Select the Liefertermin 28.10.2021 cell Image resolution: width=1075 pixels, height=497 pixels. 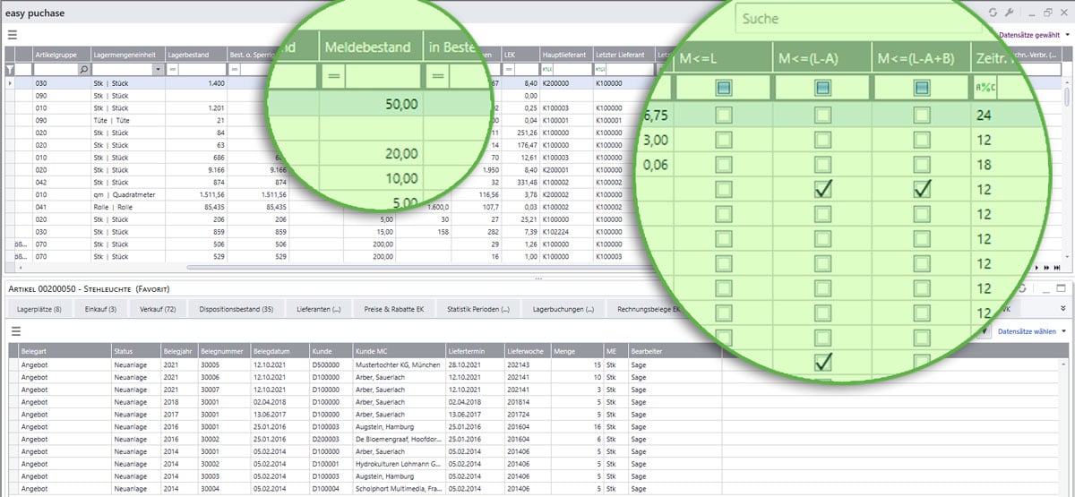coord(474,364)
